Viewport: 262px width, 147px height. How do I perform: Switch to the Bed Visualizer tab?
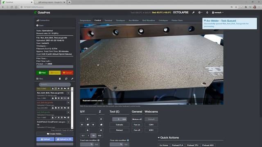tap(149, 20)
